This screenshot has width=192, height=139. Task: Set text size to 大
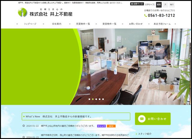[165, 5]
